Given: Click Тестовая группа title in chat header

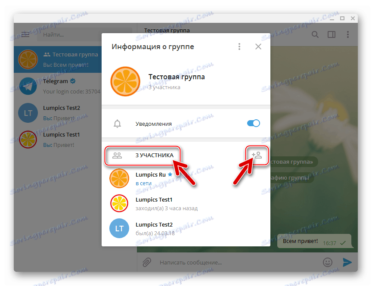Looking at the screenshot, I should pos(167,31).
